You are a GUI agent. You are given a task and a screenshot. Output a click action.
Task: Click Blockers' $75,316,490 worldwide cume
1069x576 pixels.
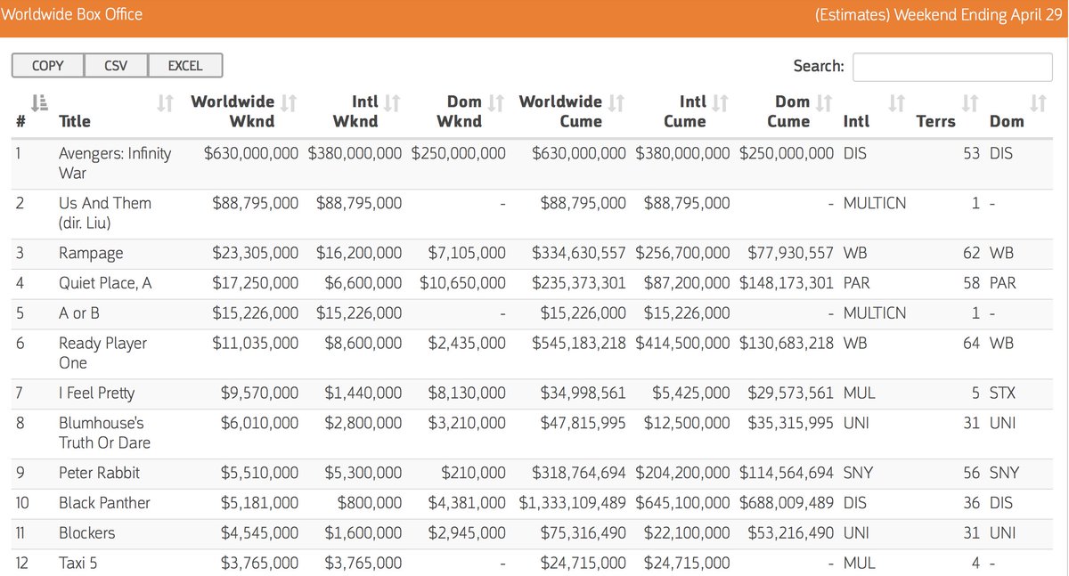(583, 533)
